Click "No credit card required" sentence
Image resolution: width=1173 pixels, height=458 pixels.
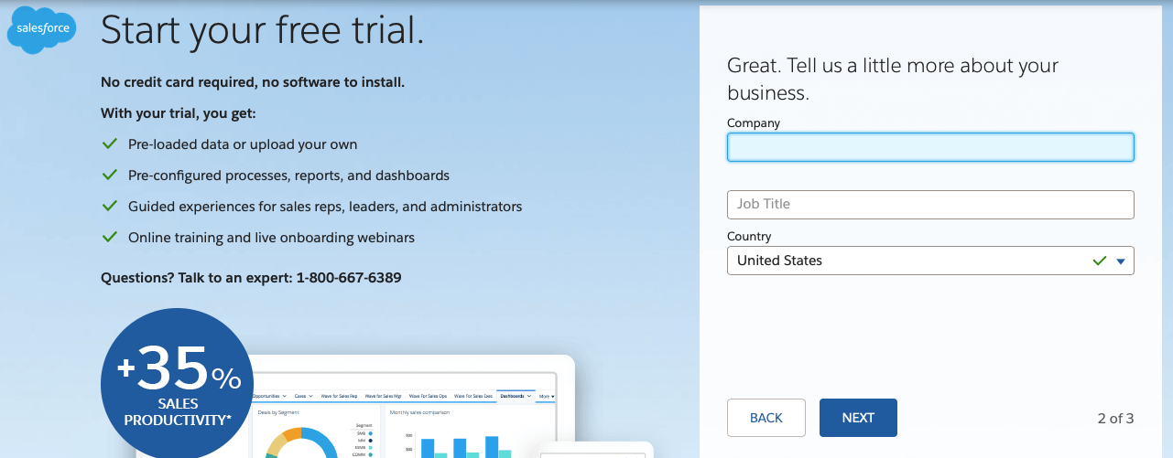point(253,82)
